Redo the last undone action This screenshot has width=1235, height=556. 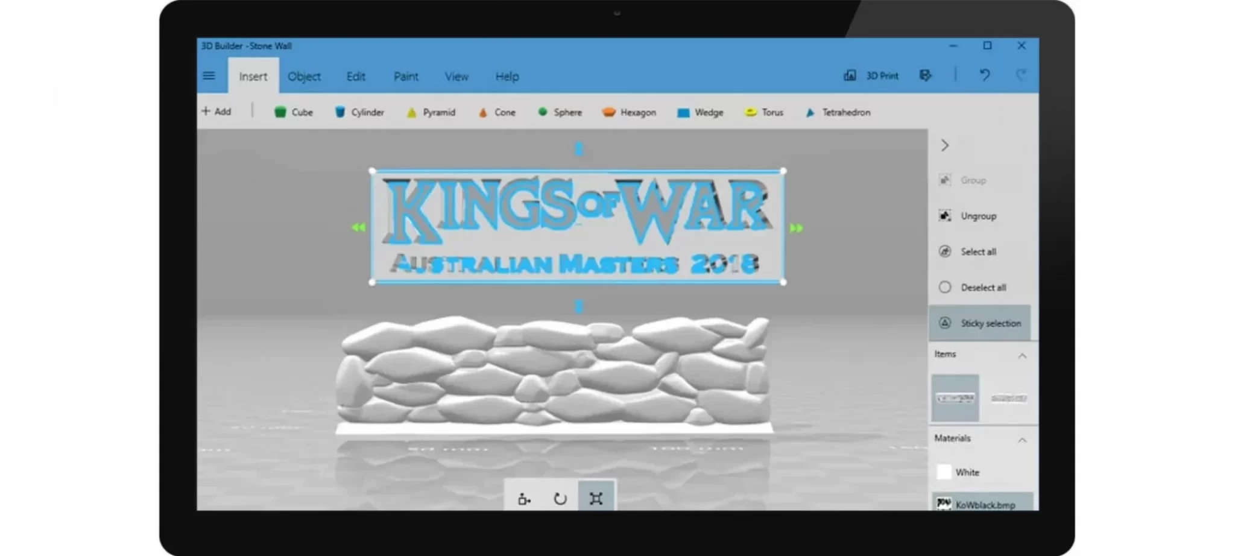(x=1020, y=75)
